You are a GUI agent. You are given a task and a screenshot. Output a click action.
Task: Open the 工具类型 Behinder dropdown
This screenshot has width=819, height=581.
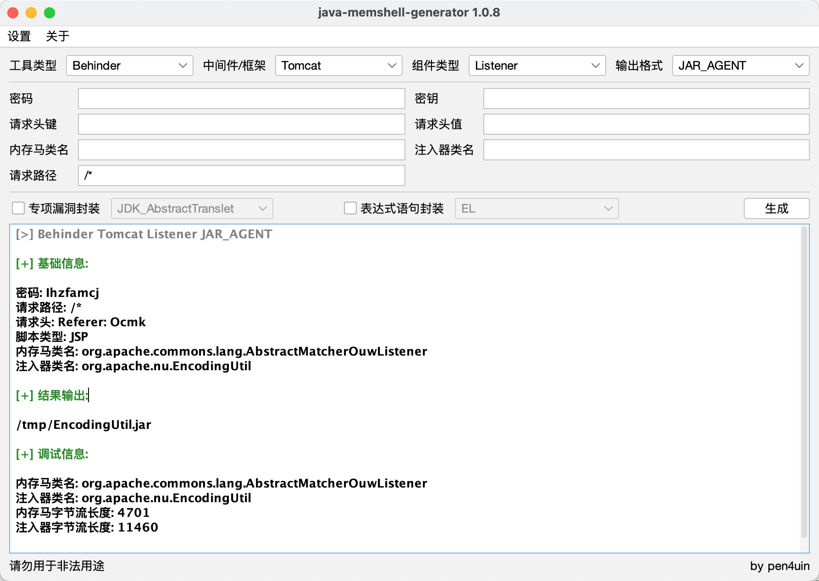[x=130, y=66]
